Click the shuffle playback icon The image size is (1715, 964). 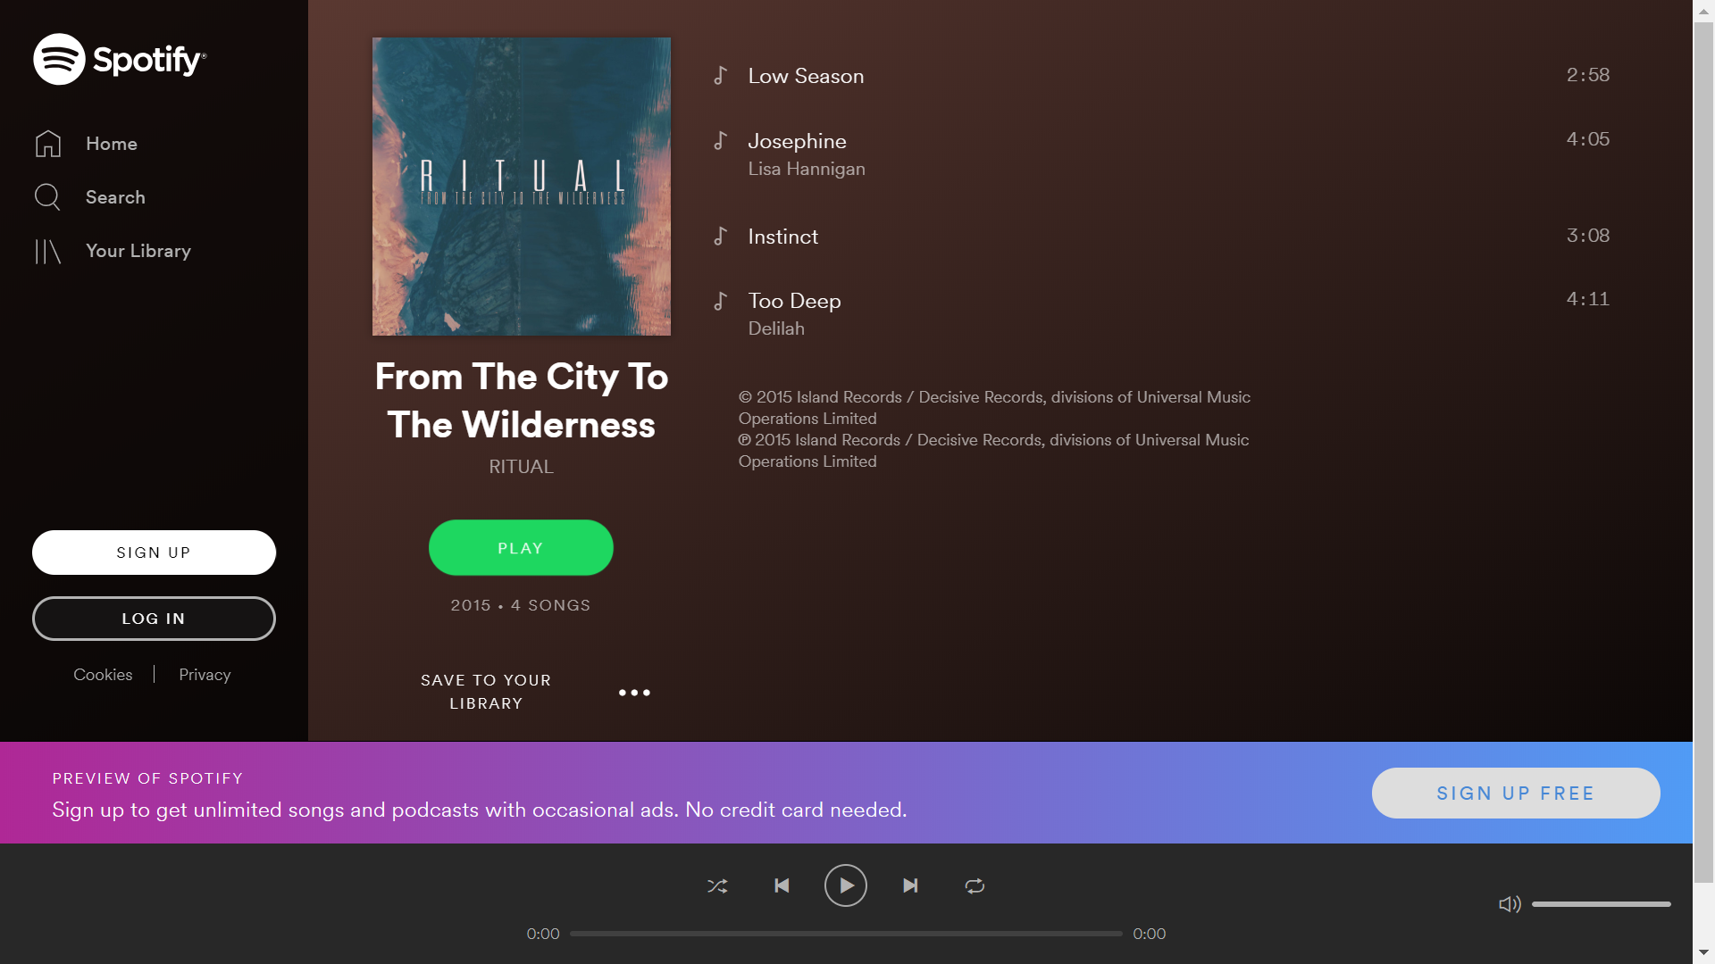tap(716, 885)
